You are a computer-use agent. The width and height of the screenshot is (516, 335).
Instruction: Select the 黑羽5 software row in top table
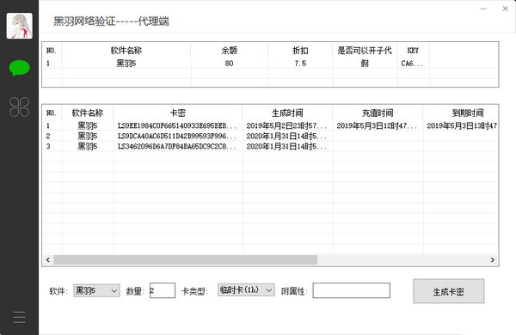click(x=270, y=63)
